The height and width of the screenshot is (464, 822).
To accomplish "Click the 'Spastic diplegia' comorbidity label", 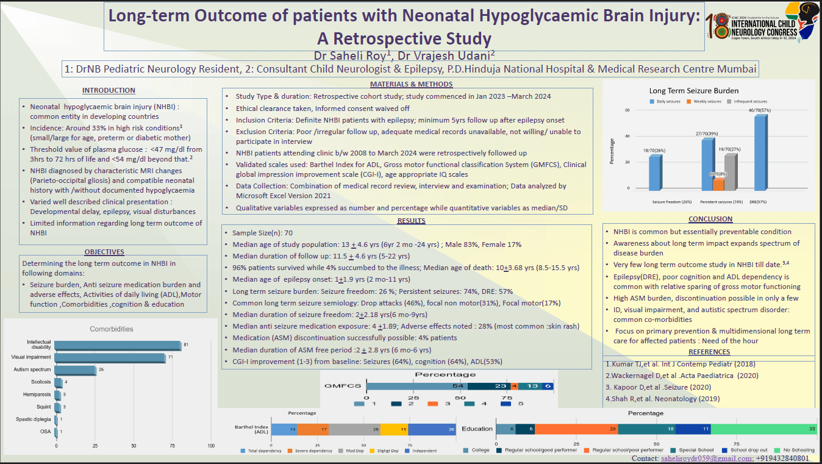I will 34,419.
